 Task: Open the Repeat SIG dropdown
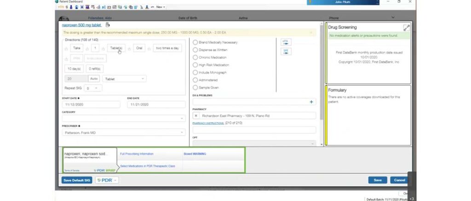93,88
